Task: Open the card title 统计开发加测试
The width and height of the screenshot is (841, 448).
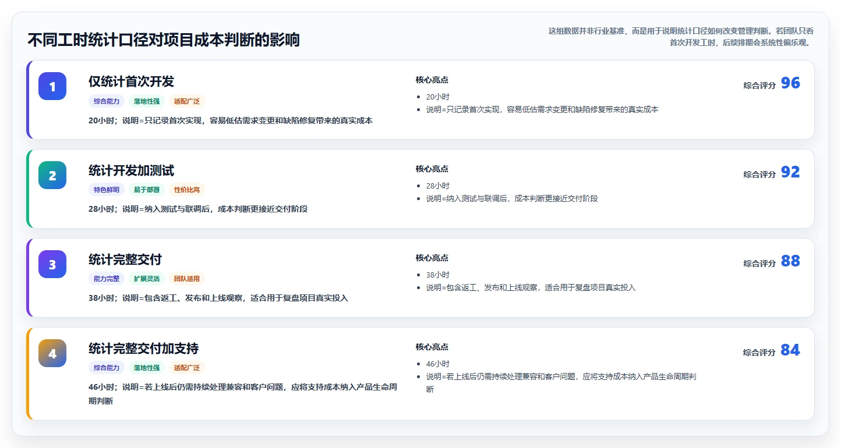Action: pyautogui.click(x=131, y=170)
